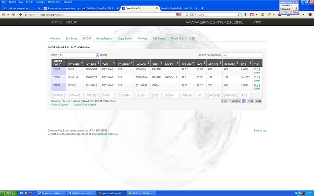Sort table by LAUNCH column arrows
This screenshot has width=314, height=196.
point(148,63)
